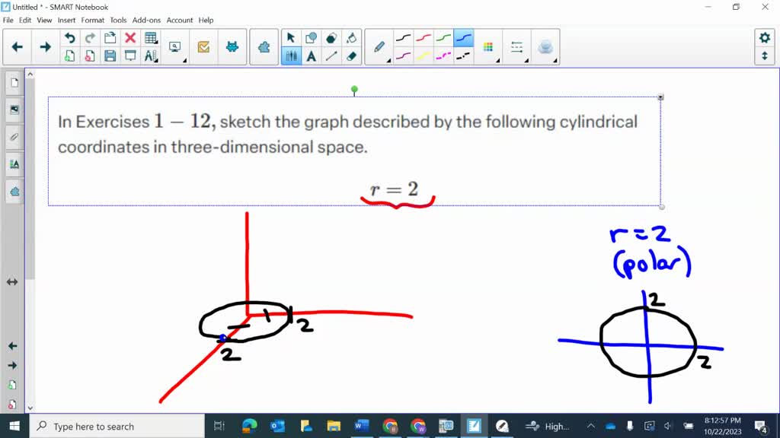
Task: Open the Format menu
Action: 92,21
